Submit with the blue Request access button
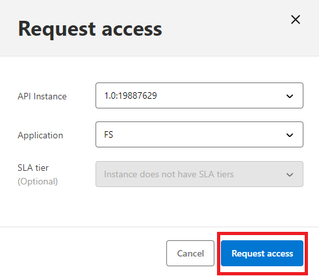 [x=262, y=253]
